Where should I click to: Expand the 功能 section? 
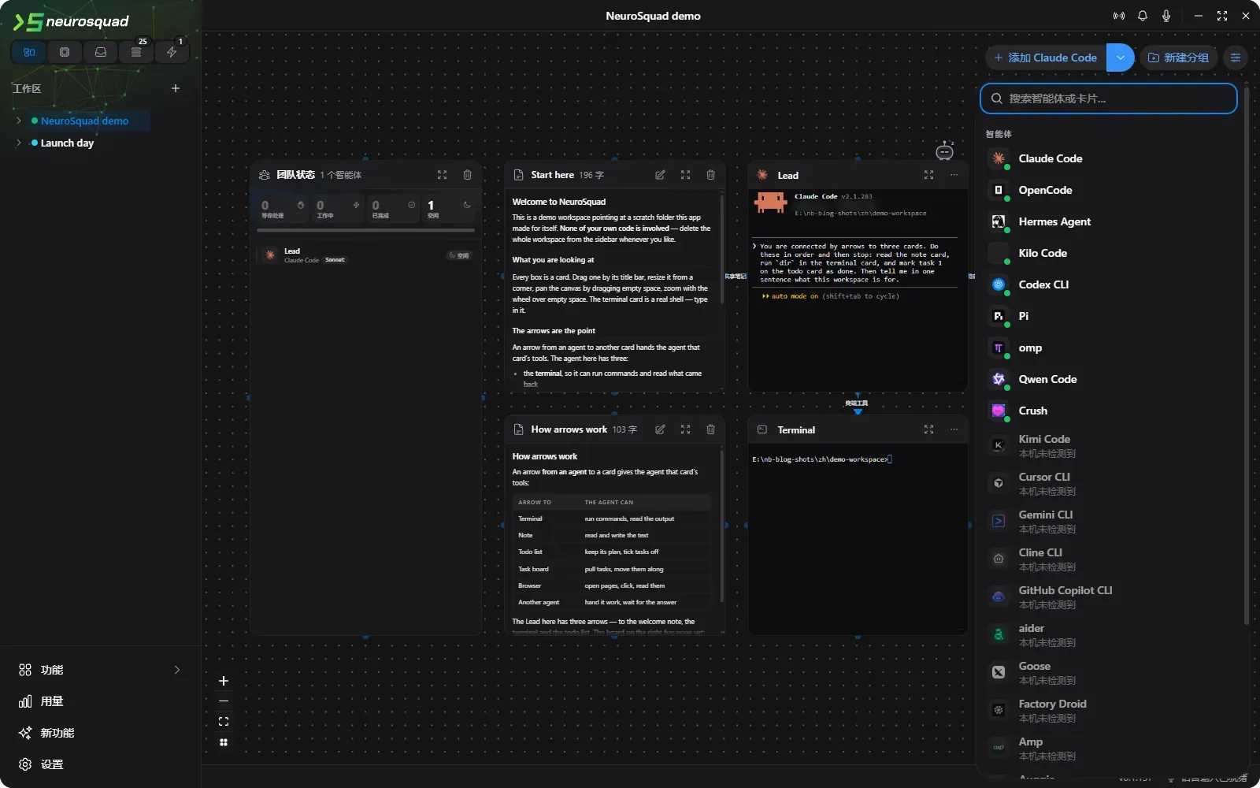[100, 670]
